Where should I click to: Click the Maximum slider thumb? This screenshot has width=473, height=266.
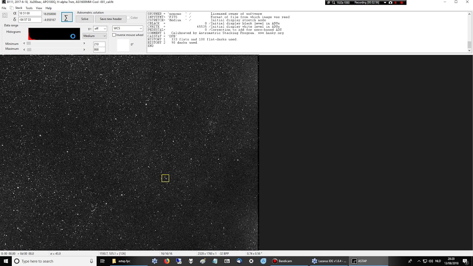point(29,49)
